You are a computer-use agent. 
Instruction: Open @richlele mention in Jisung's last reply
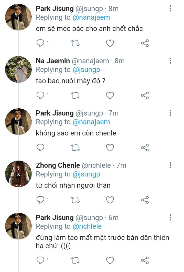click(87, 226)
